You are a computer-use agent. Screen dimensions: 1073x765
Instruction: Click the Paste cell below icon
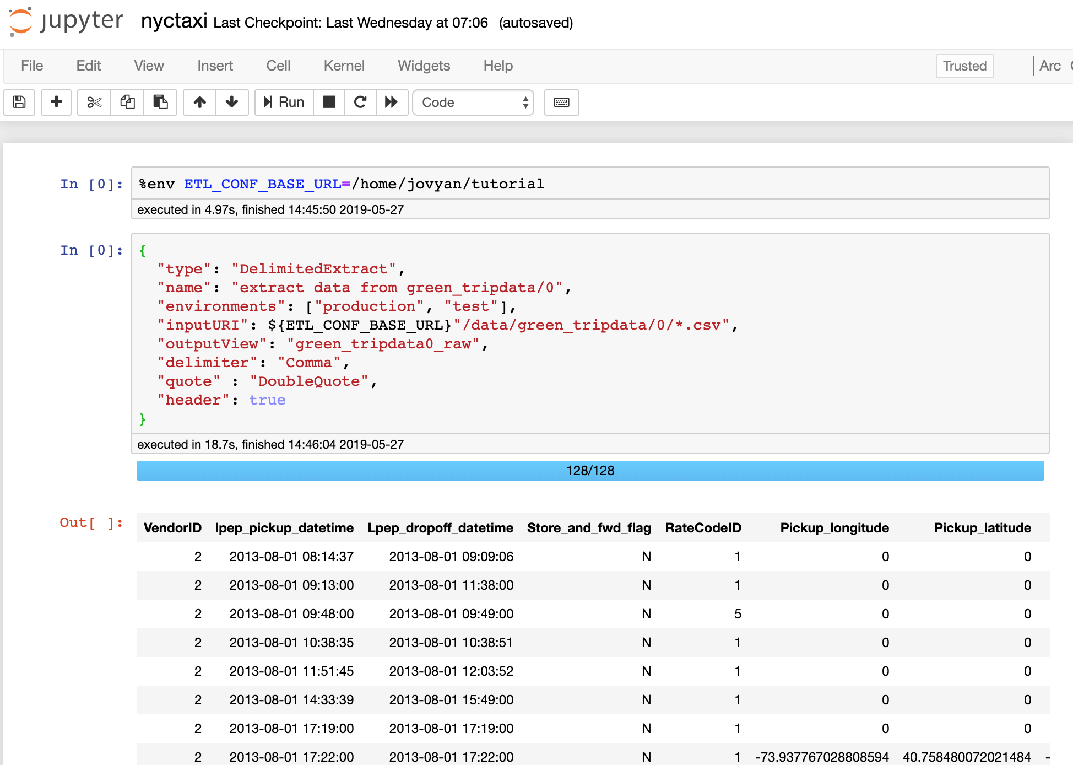[x=161, y=102]
